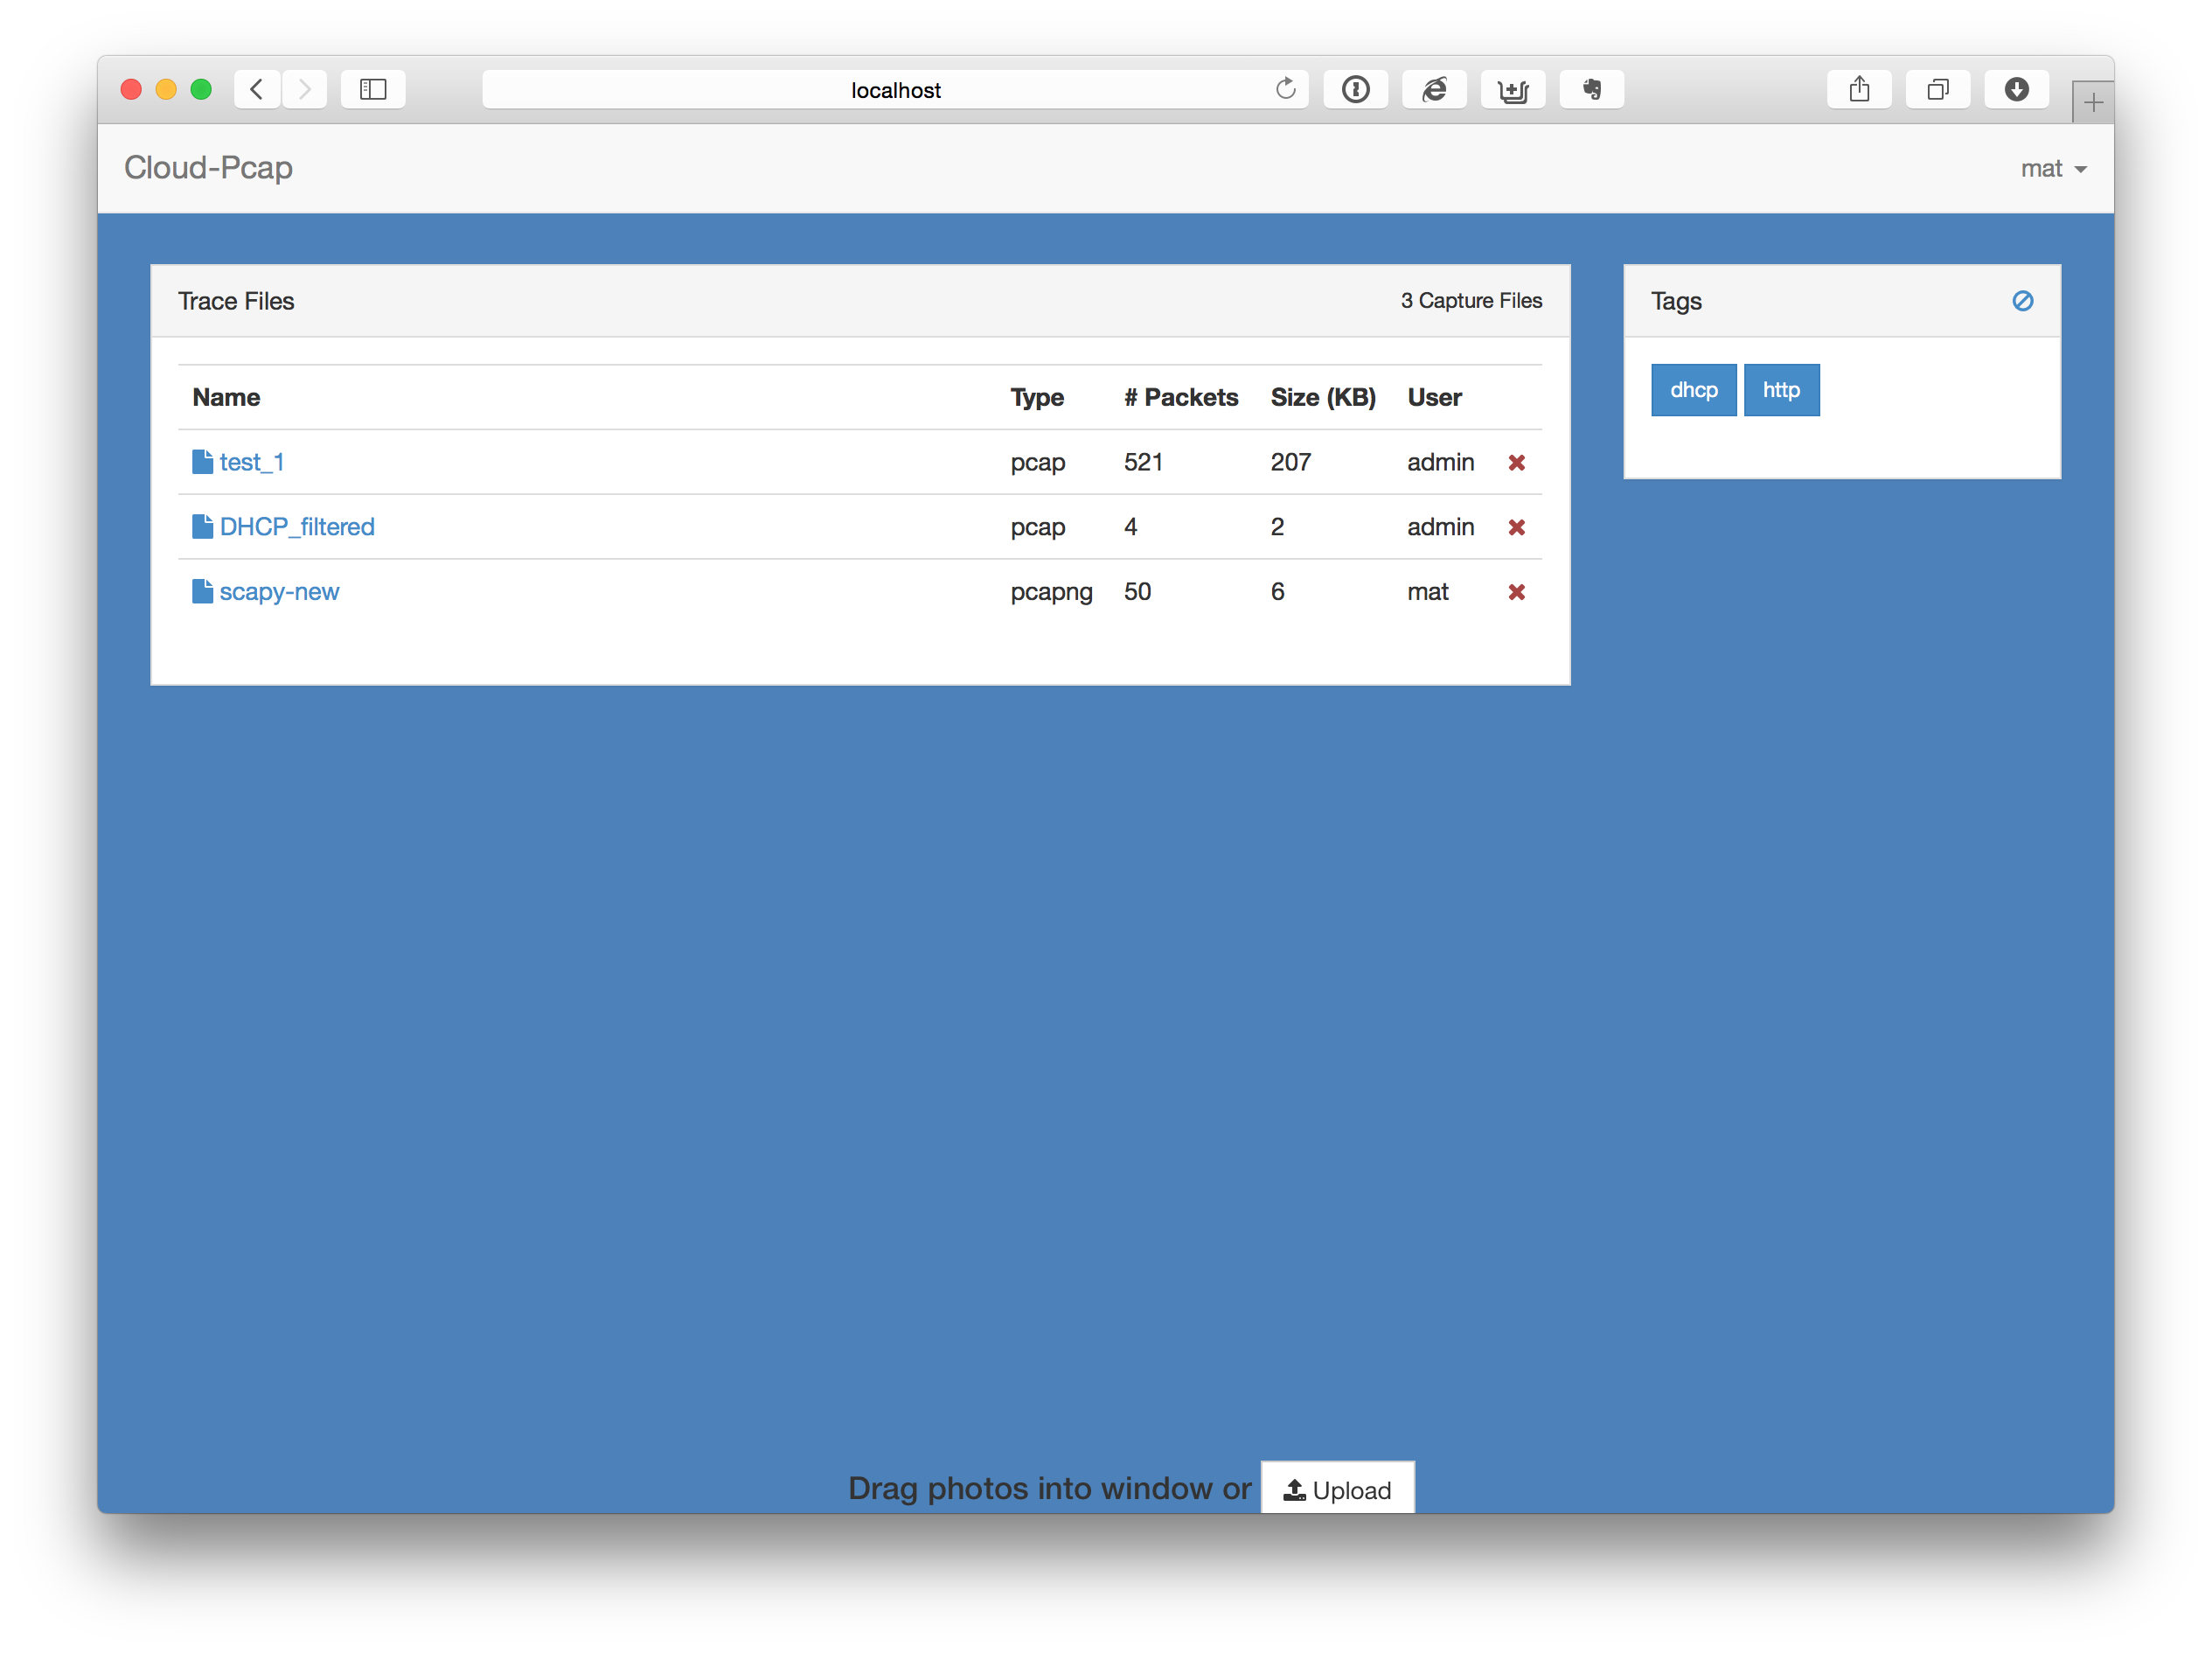
Task: Remove the scapy-new capture file
Action: [1516, 592]
